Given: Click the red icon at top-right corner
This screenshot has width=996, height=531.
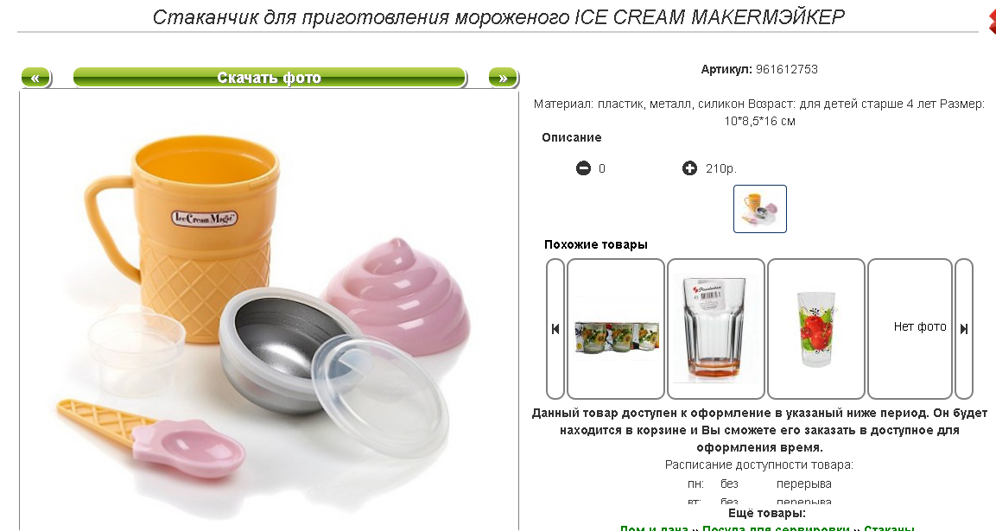Looking at the screenshot, I should click(993, 22).
